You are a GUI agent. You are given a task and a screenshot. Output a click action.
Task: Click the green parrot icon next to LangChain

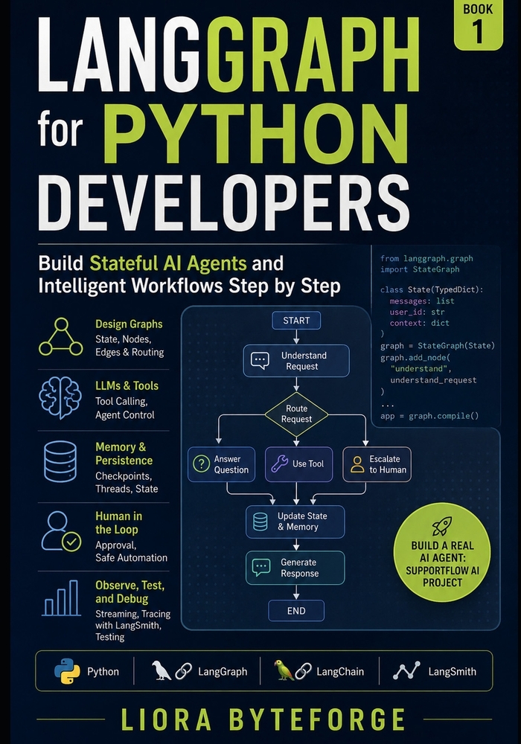284,670
